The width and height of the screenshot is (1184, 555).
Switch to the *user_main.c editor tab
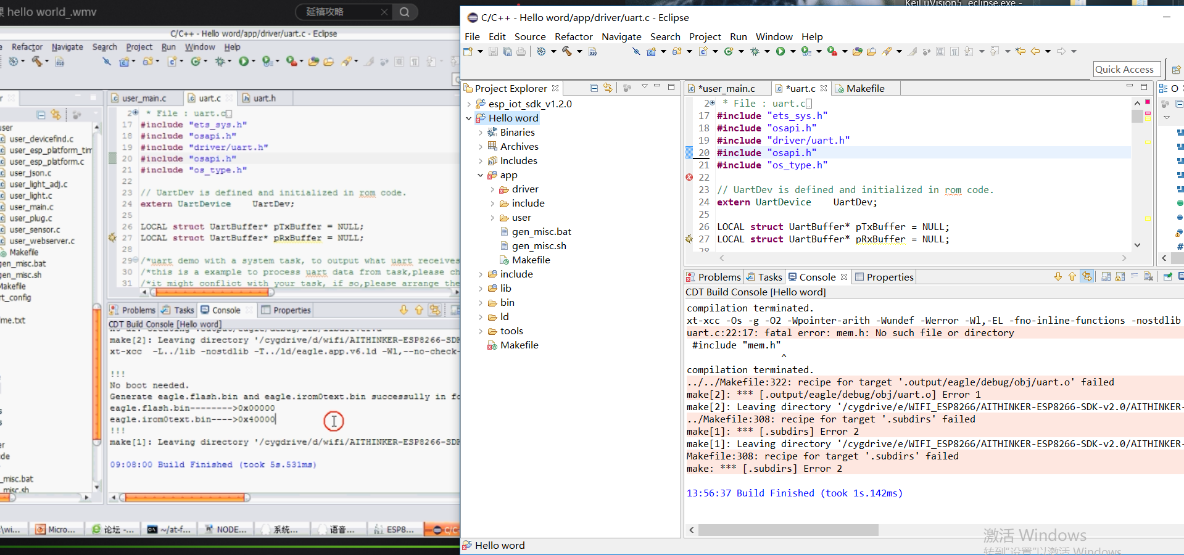click(726, 89)
